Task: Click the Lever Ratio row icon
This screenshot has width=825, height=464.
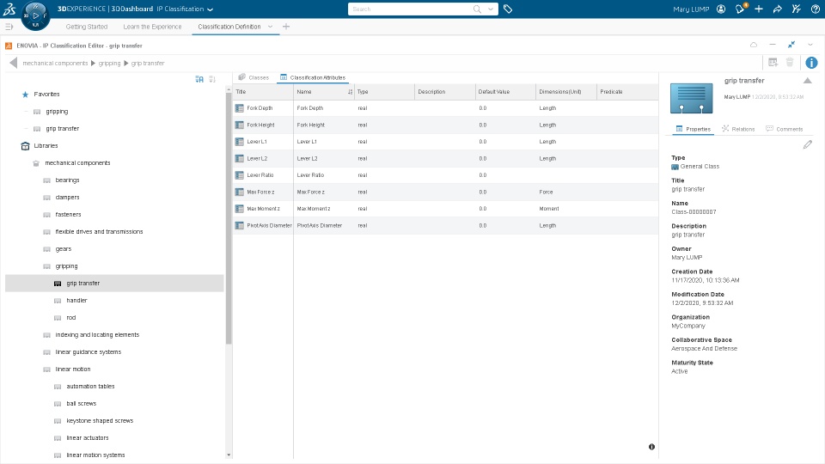Action: [240, 175]
